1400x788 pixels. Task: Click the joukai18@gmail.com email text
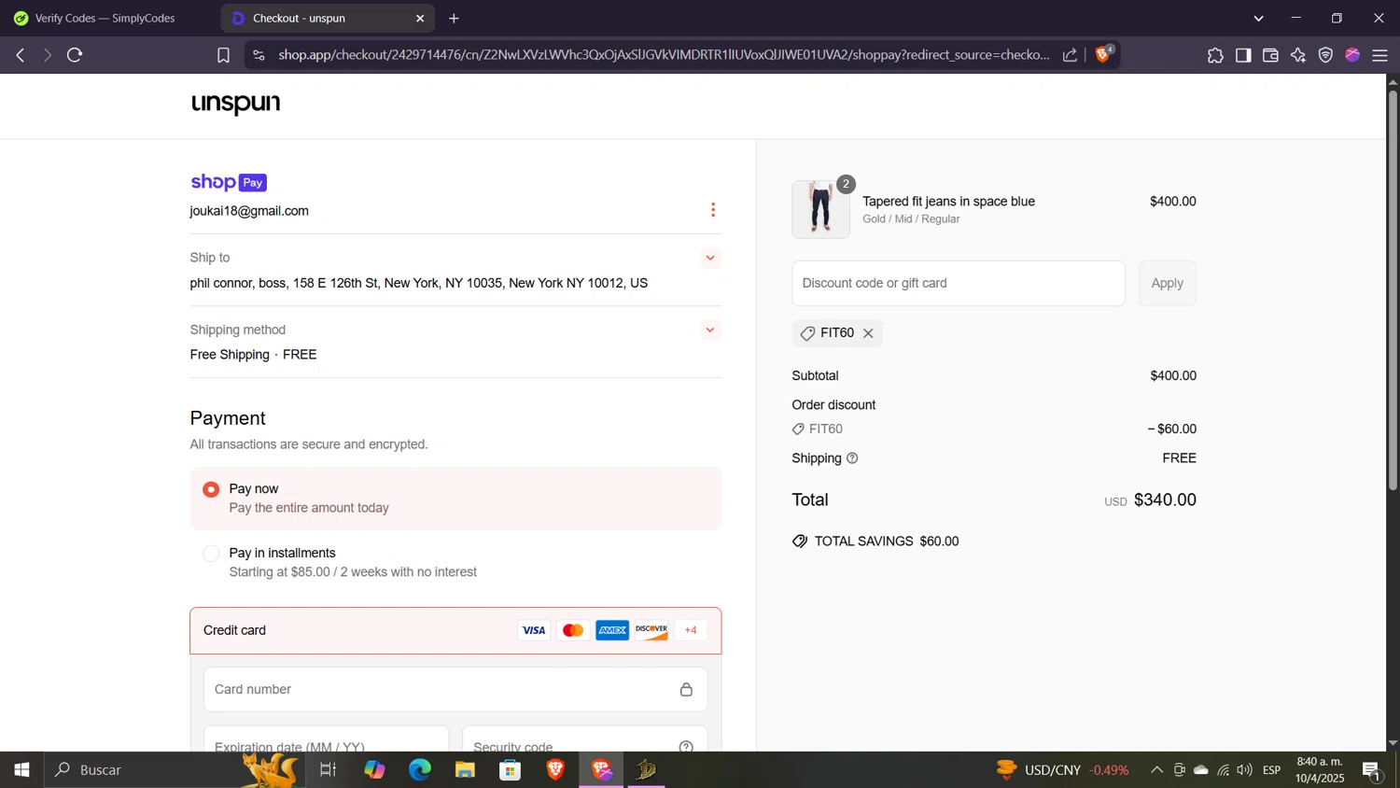249,211
